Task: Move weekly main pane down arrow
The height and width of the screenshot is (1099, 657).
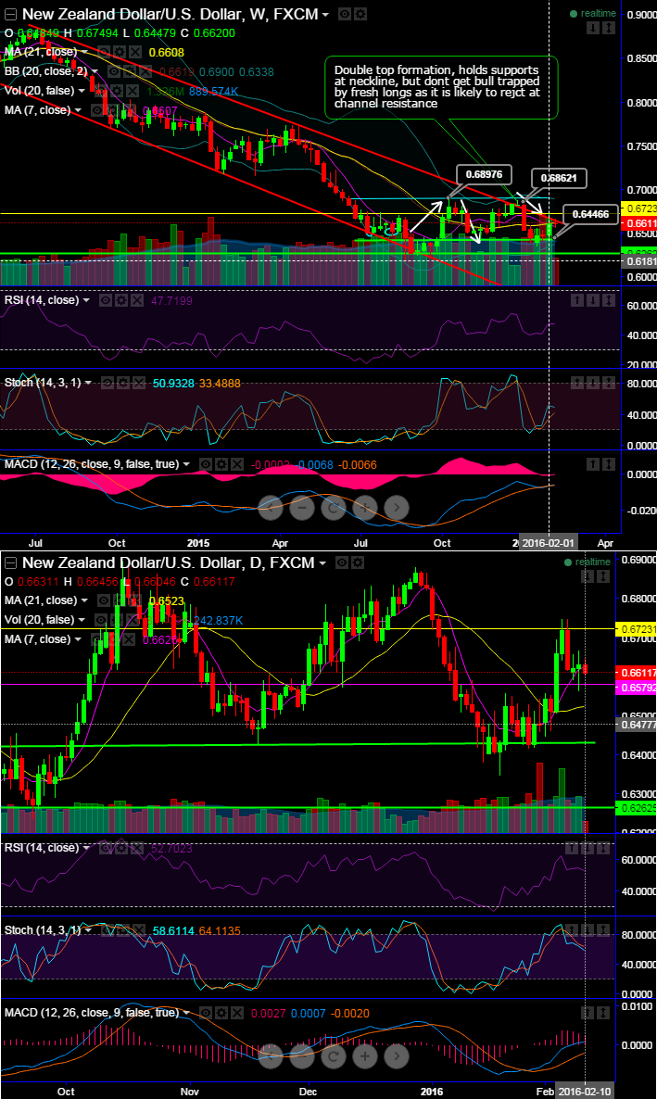Action: click(592, 28)
